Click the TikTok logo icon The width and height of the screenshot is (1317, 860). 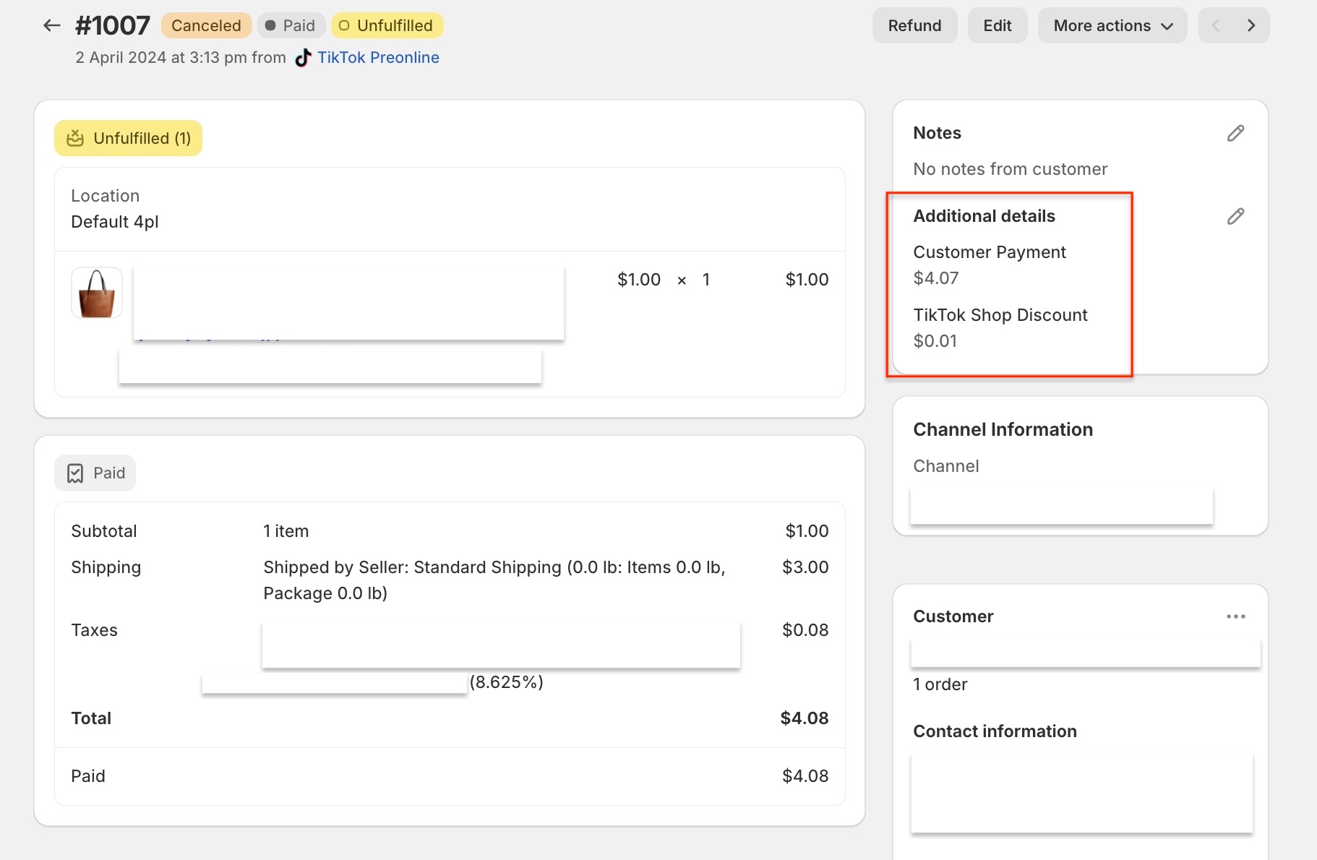(x=303, y=58)
